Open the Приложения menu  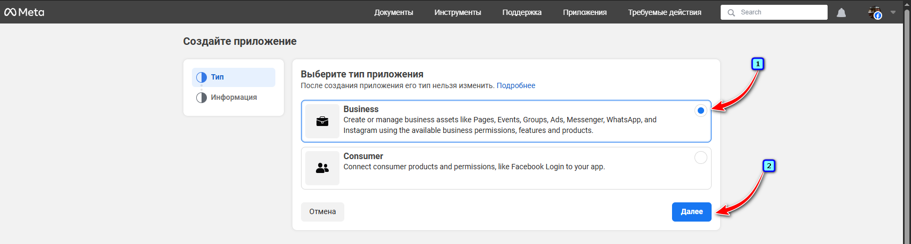click(585, 12)
